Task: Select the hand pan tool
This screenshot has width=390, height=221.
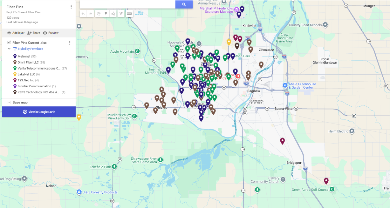Action: 99,14
